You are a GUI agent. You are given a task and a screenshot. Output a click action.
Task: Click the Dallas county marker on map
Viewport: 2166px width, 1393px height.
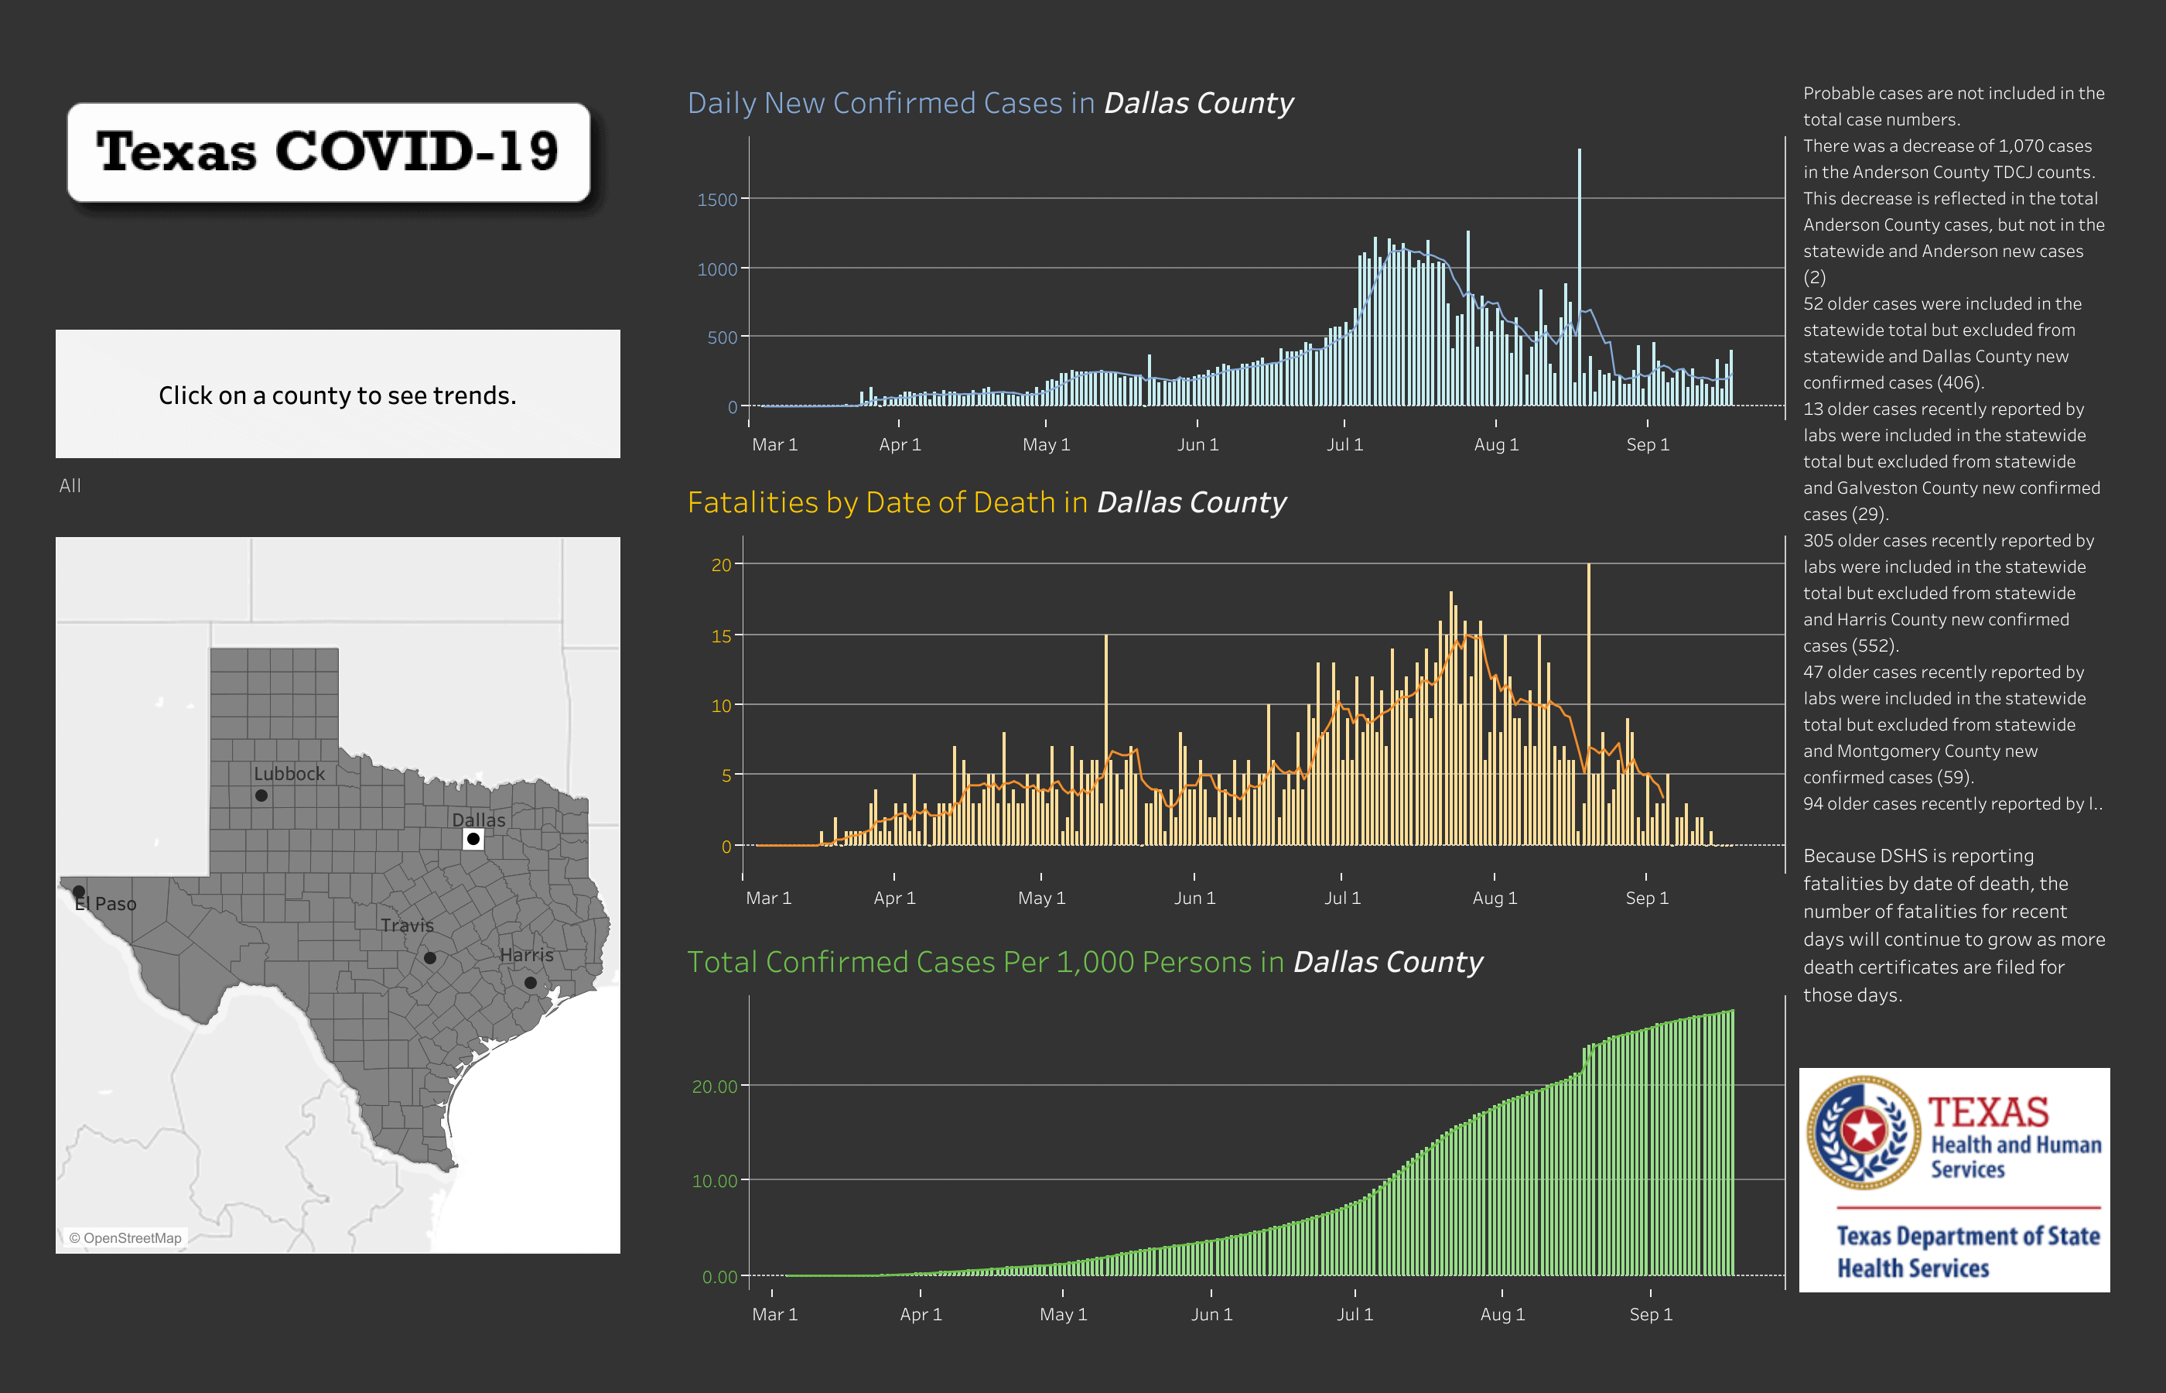pos(473,839)
